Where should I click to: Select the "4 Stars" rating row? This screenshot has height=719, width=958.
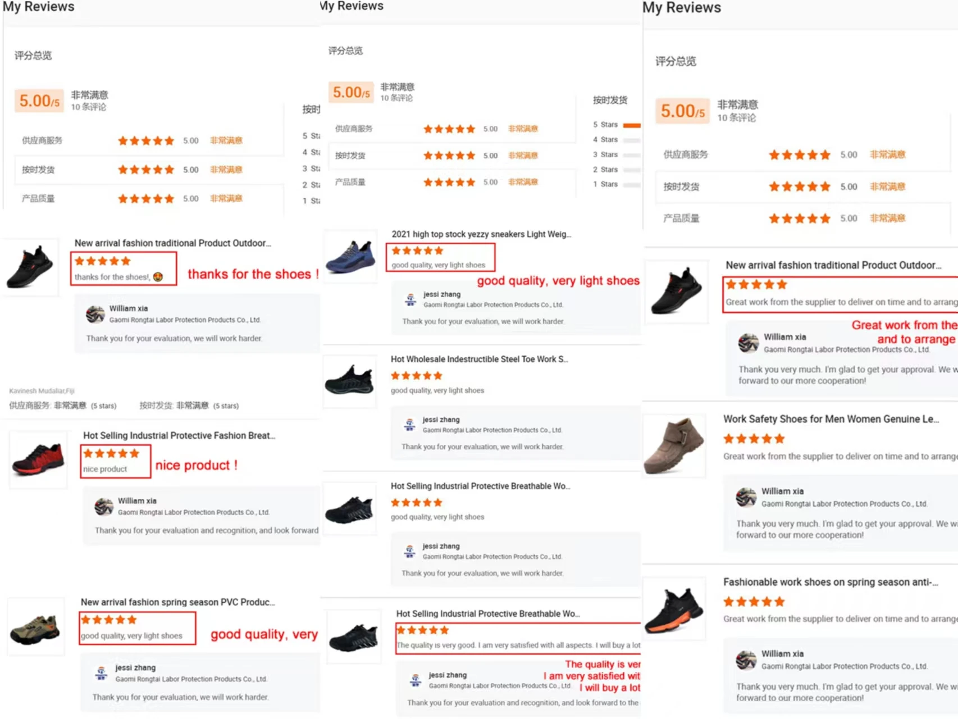coord(605,139)
